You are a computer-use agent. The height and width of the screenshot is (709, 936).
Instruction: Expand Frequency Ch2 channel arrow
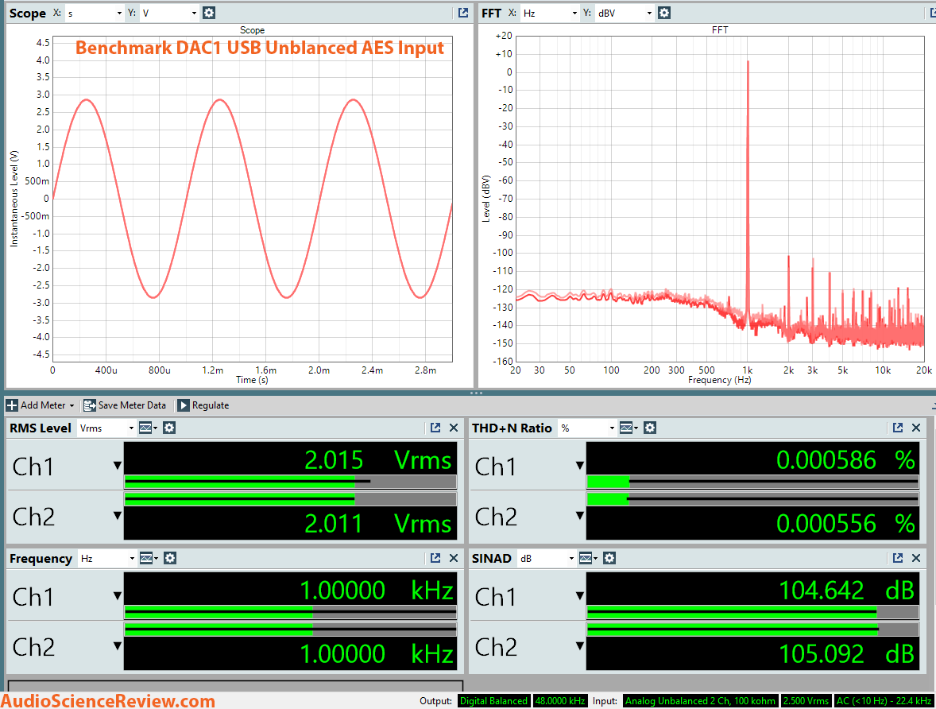(x=118, y=645)
